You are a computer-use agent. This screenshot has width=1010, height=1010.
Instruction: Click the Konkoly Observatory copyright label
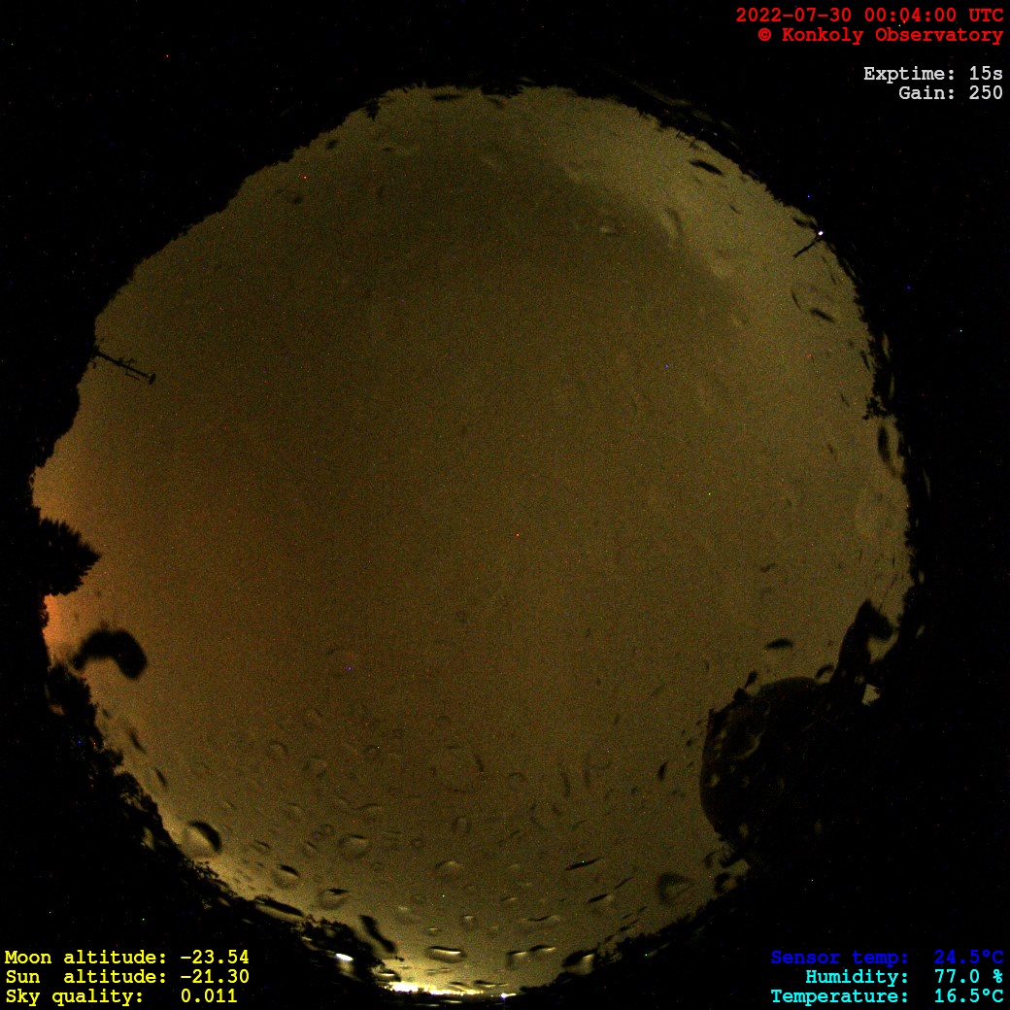click(x=880, y=35)
